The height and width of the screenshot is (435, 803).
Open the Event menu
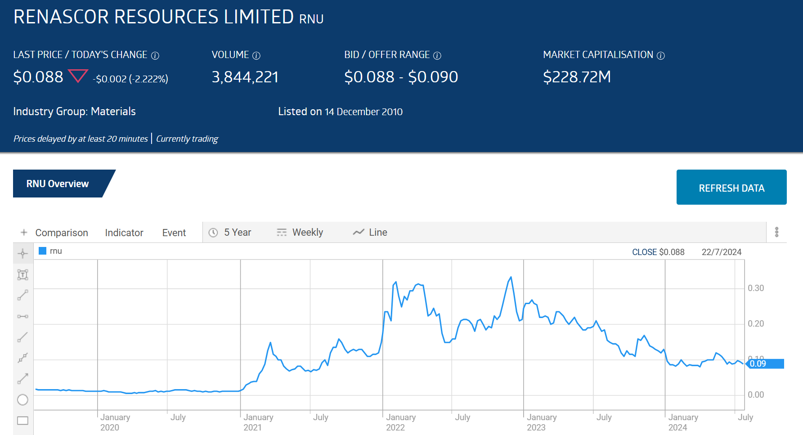click(x=174, y=233)
